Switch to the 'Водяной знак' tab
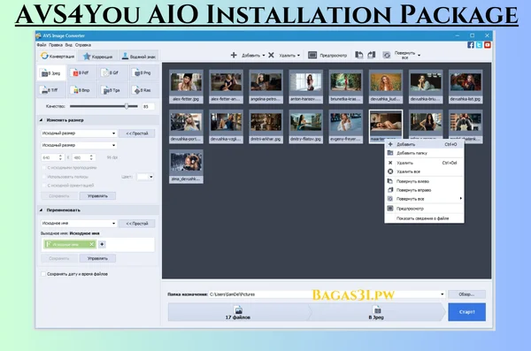 click(139, 57)
